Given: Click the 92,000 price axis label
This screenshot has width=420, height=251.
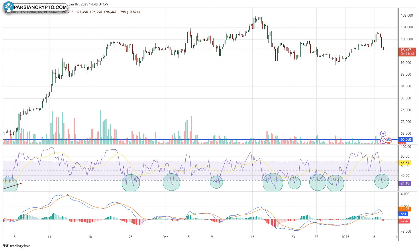Looking at the screenshot, I should click(406, 62).
